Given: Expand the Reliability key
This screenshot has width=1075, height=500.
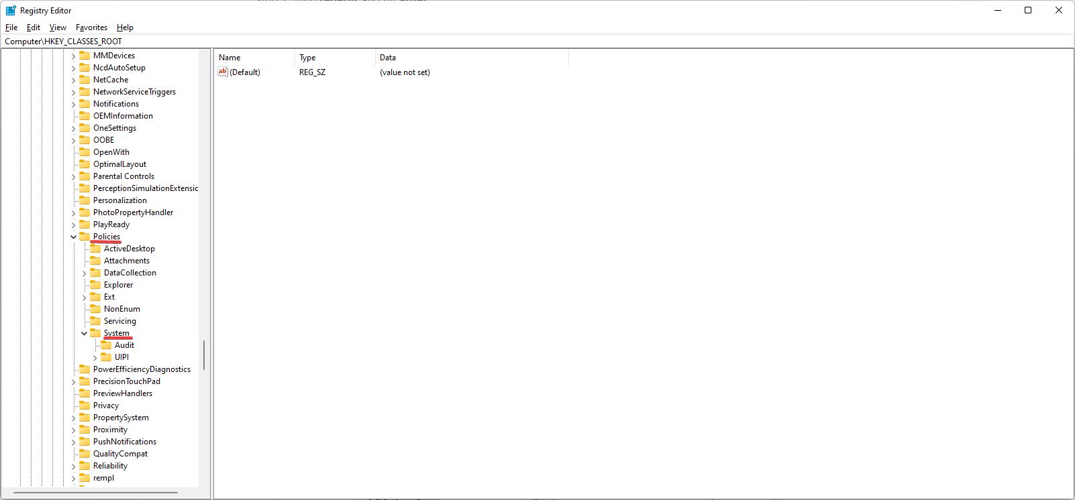Looking at the screenshot, I should click(x=74, y=466).
